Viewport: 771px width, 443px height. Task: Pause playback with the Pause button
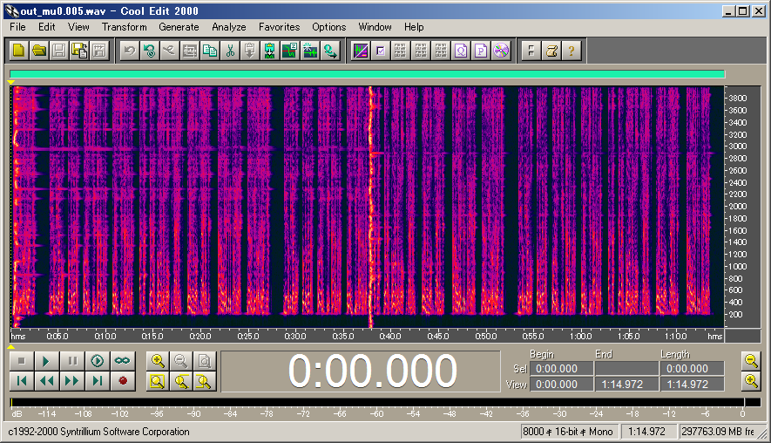pyautogui.click(x=72, y=361)
